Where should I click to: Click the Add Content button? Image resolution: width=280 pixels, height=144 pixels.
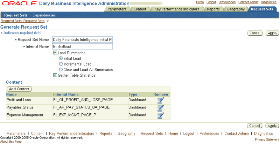19,89
